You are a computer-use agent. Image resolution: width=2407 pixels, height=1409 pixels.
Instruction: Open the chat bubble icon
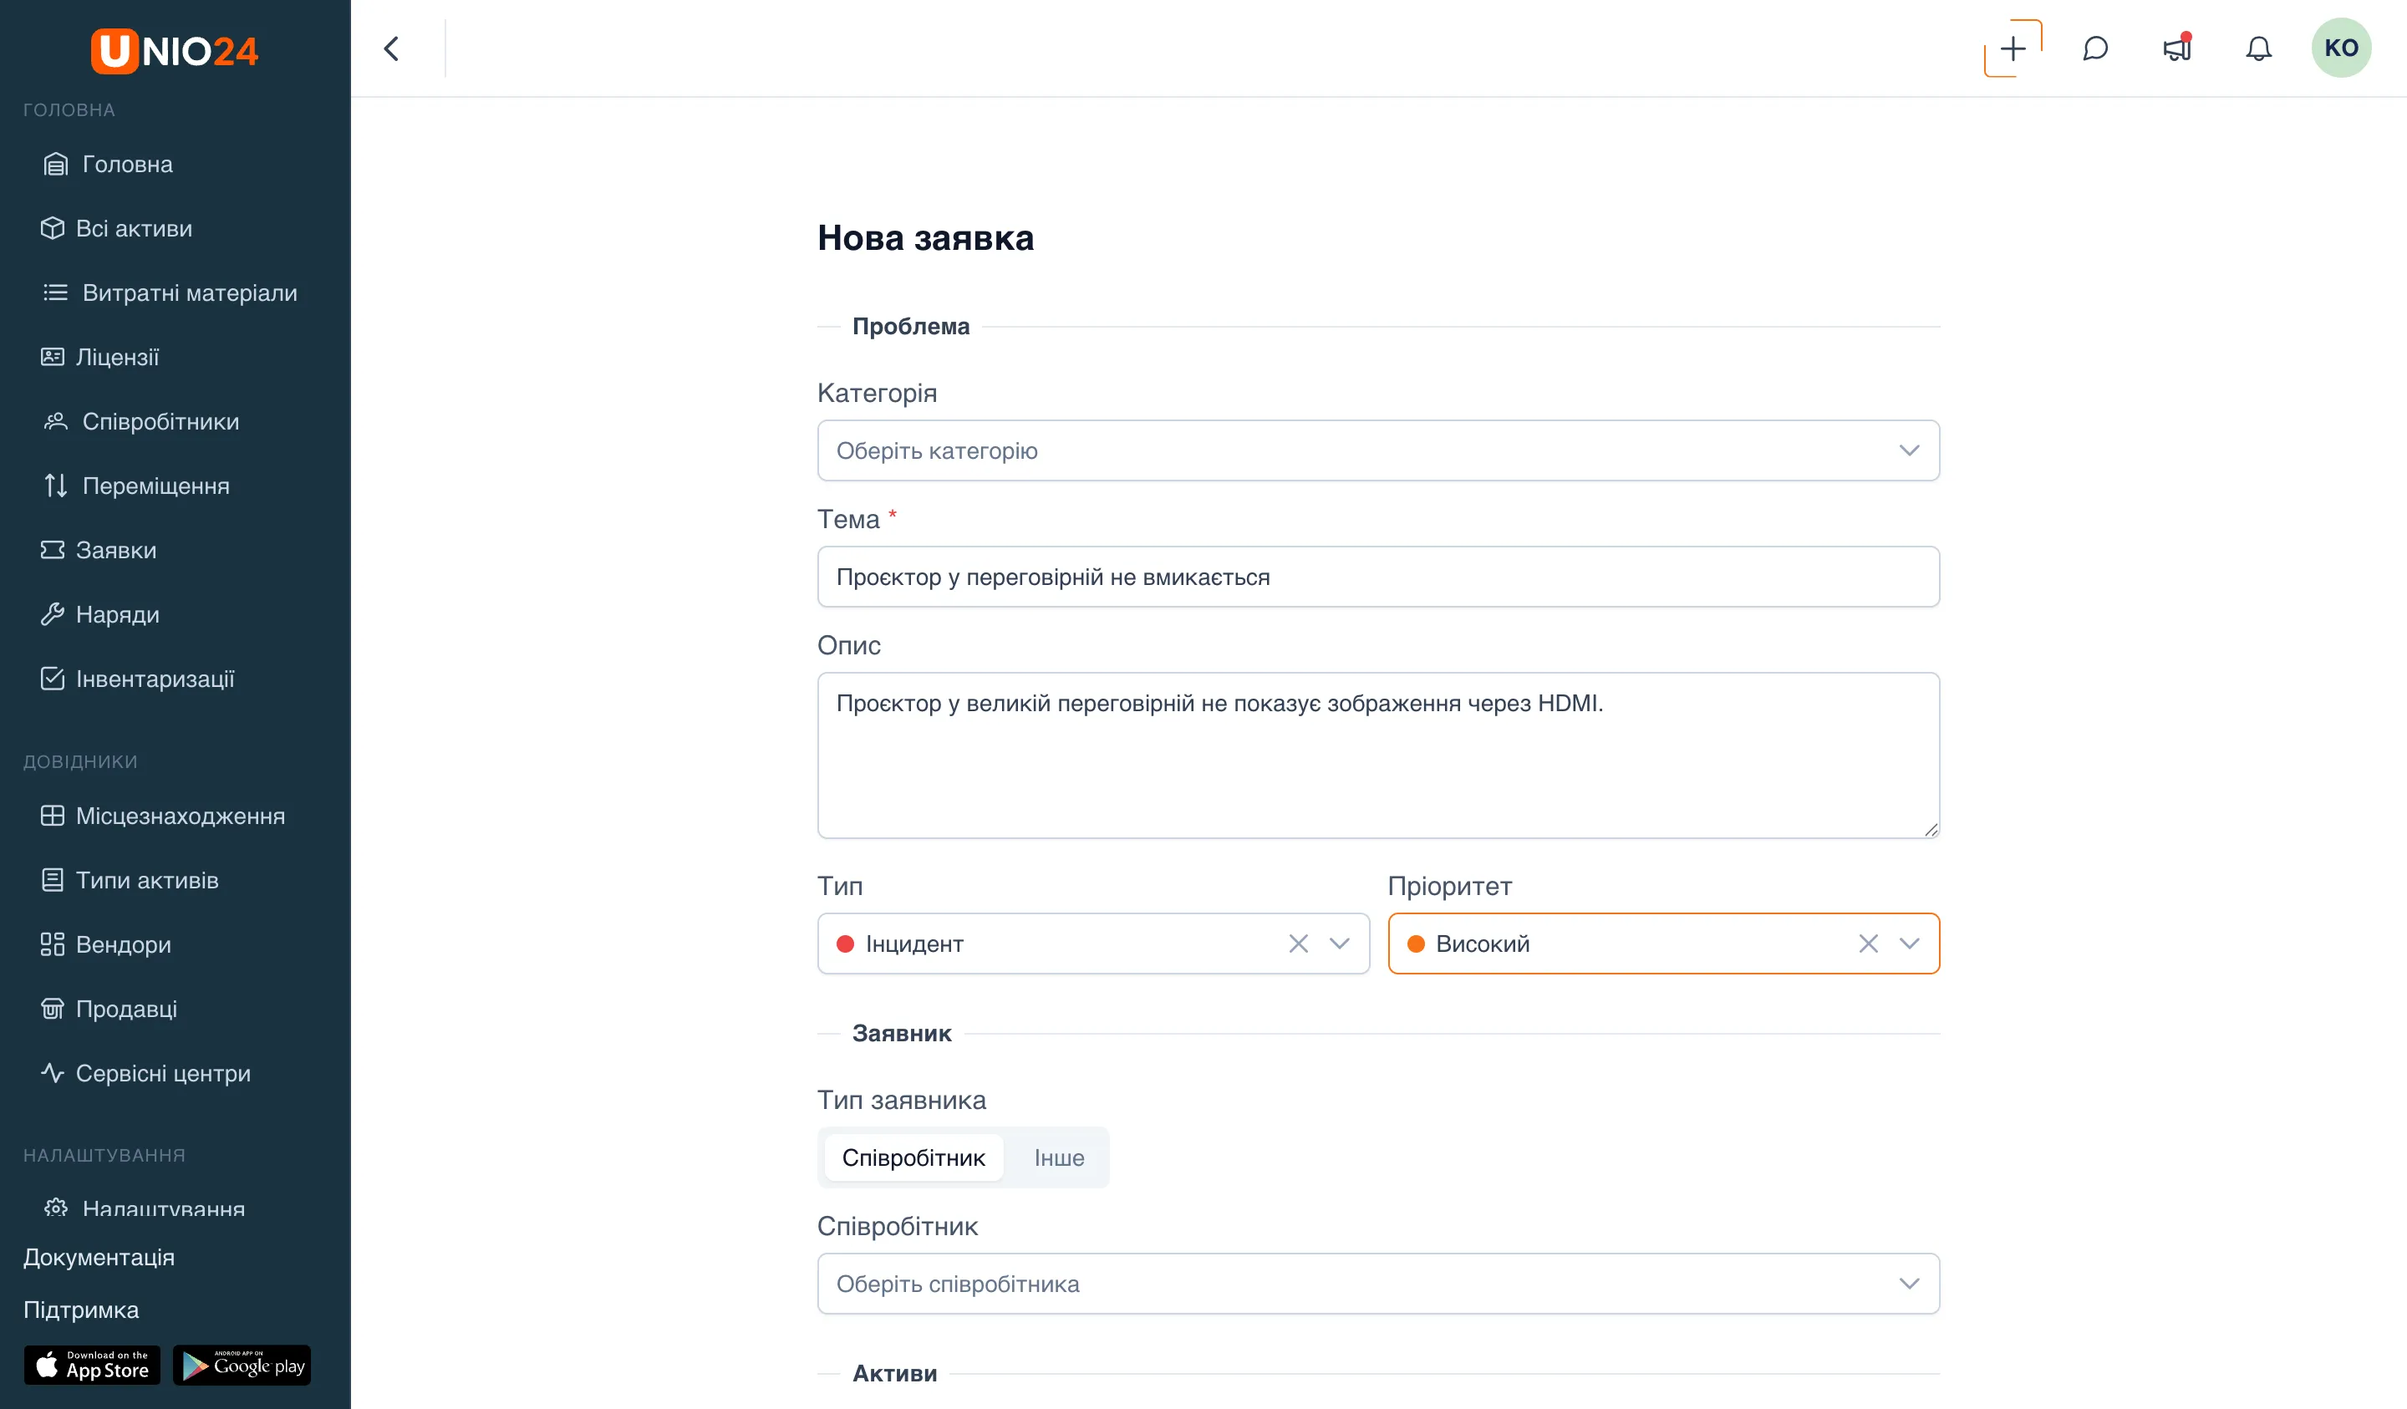[x=2094, y=48]
